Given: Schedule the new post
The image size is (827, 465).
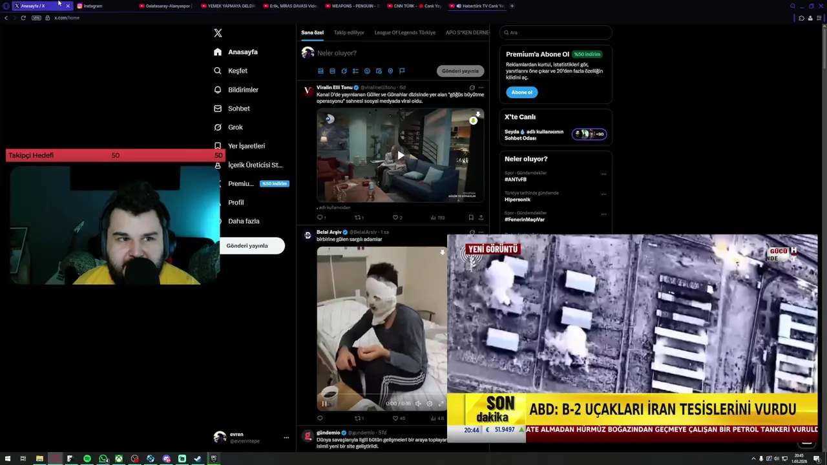Looking at the screenshot, I should [379, 71].
